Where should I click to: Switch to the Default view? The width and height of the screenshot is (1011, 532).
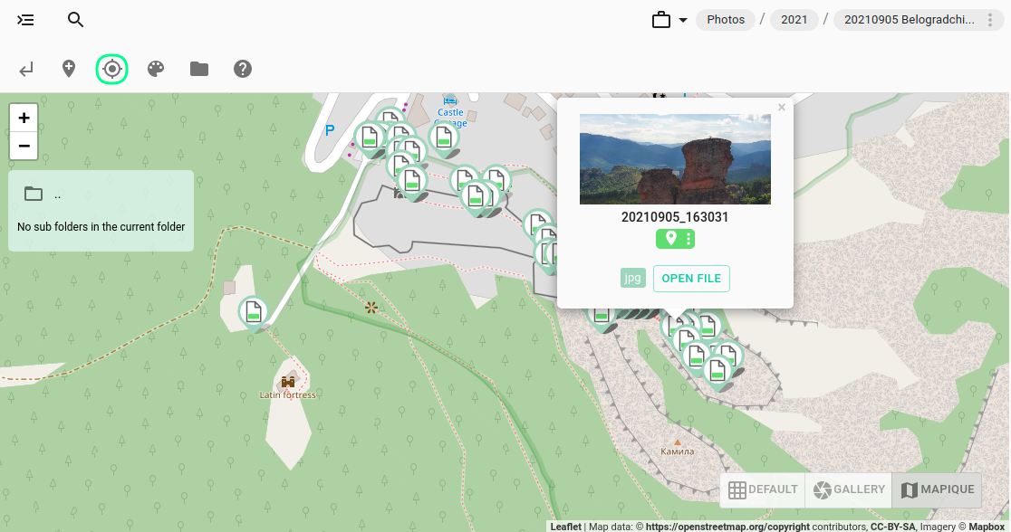[x=763, y=489]
